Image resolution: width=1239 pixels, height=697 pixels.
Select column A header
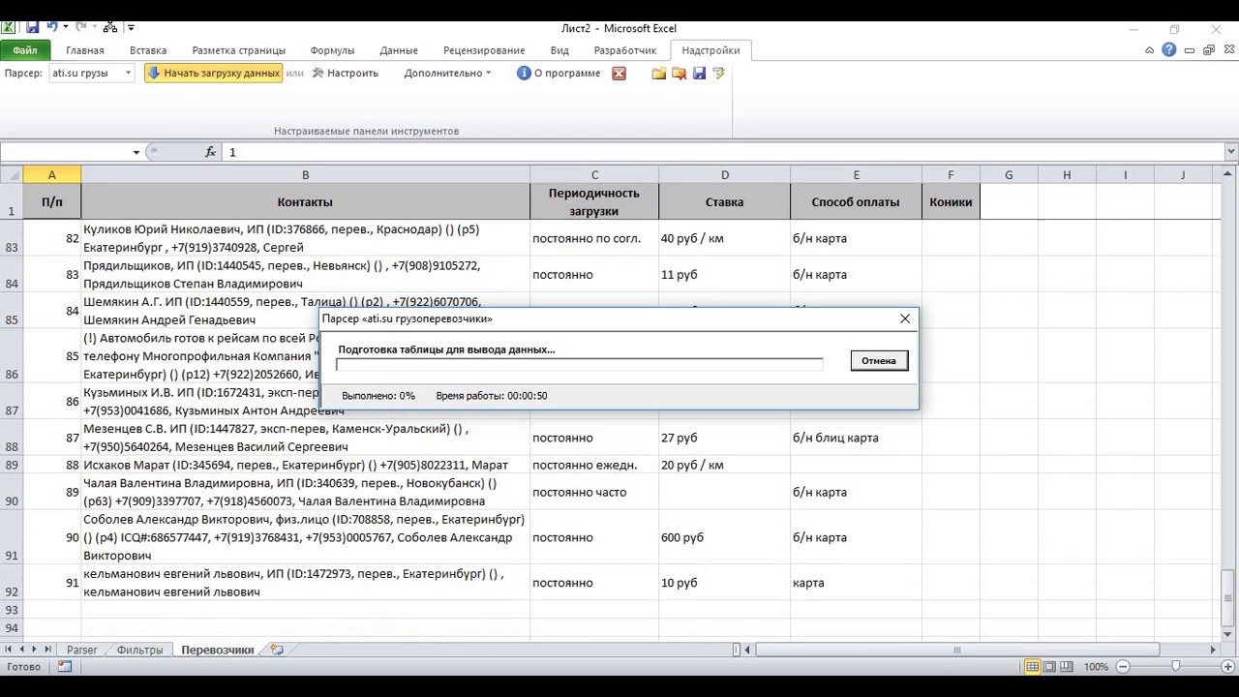coord(51,174)
